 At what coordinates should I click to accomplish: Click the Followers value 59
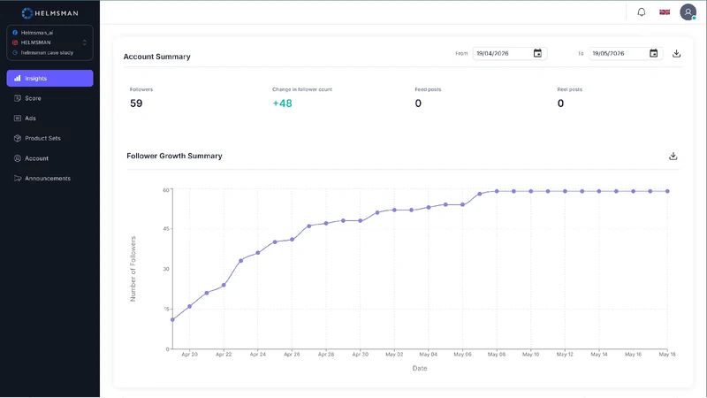(x=136, y=103)
